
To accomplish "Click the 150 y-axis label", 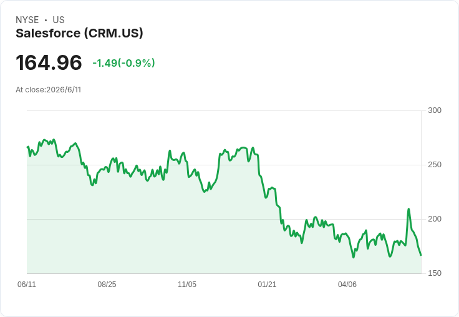I will [x=435, y=273].
